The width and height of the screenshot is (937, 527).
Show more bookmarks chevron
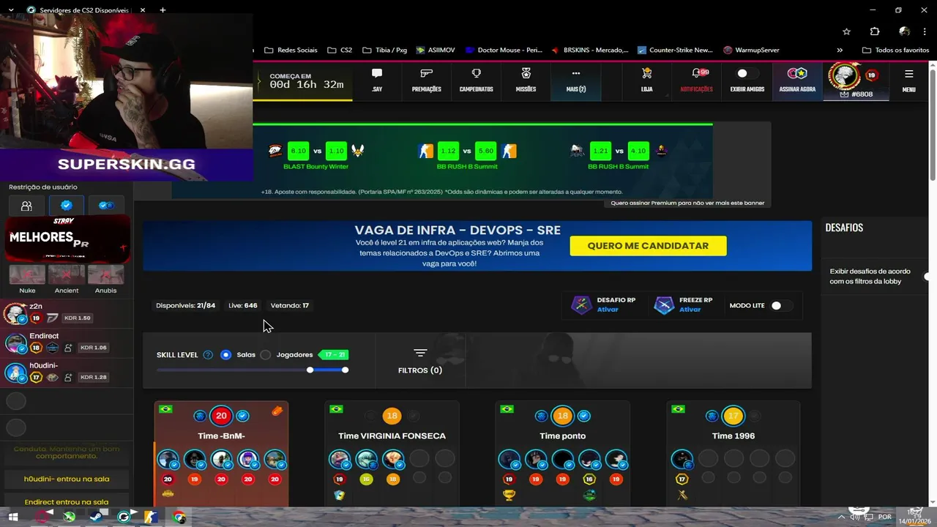pyautogui.click(x=841, y=51)
